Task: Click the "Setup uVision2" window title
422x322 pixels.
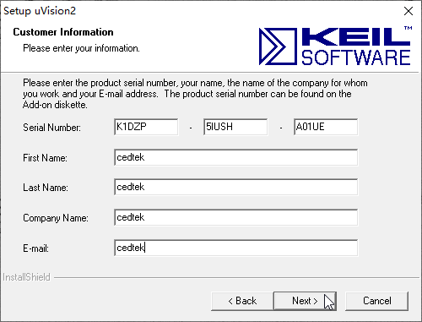Action: coord(40,11)
